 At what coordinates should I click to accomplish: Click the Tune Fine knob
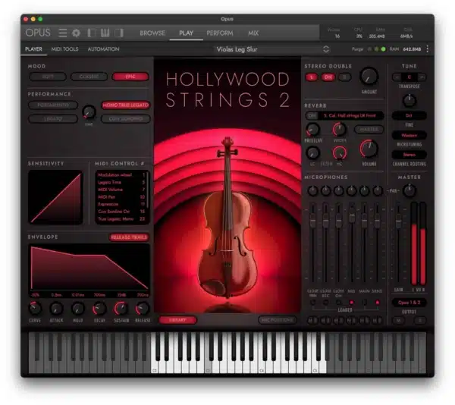point(409,101)
